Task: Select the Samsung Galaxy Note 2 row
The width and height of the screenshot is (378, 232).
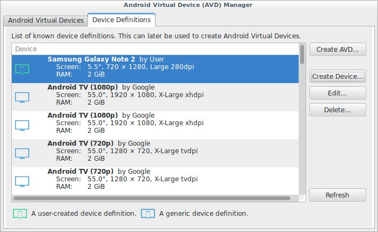Action: coord(162,69)
